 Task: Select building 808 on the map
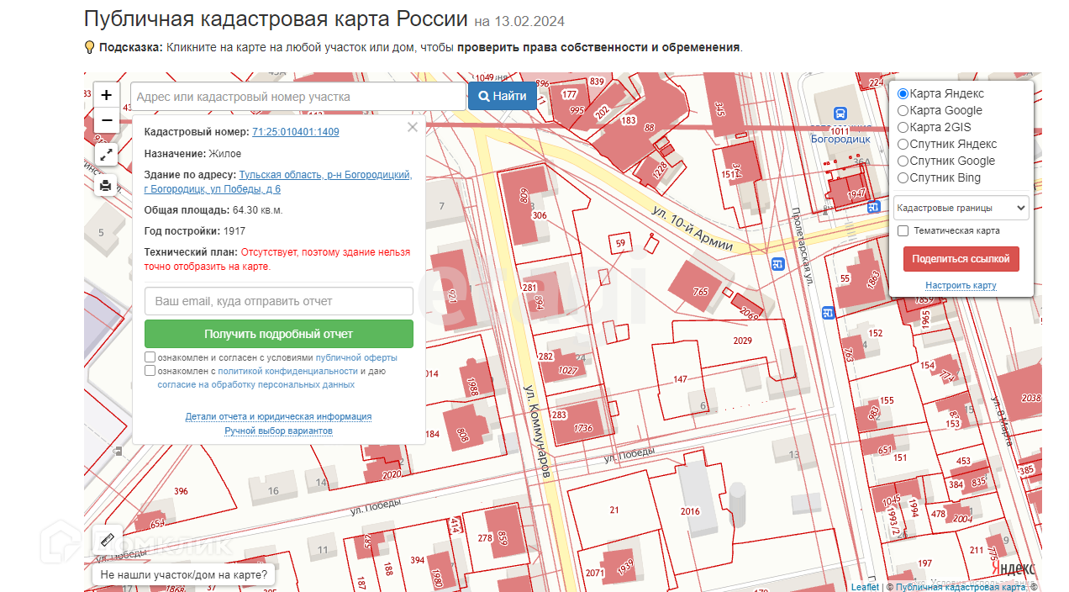[462, 435]
